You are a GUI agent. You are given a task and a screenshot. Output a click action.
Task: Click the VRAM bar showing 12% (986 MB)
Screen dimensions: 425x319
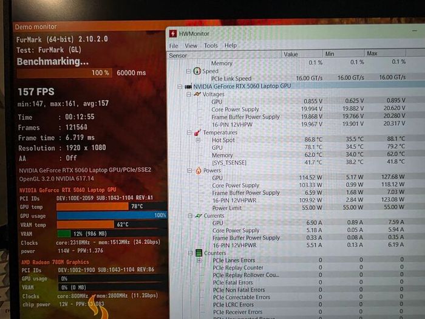coord(112,233)
